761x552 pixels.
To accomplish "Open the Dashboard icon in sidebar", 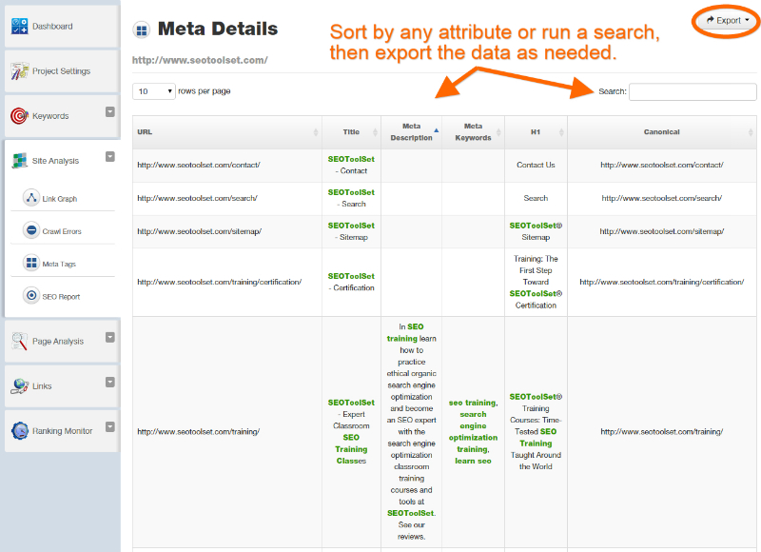I will 19,27.
